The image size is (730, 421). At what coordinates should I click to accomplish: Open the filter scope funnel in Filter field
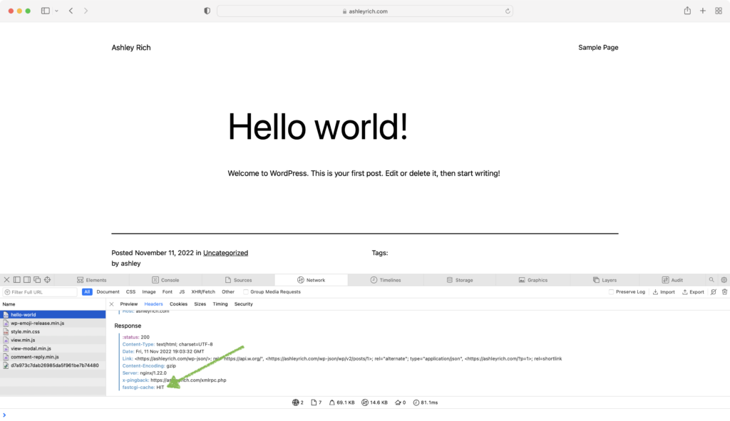click(8, 292)
